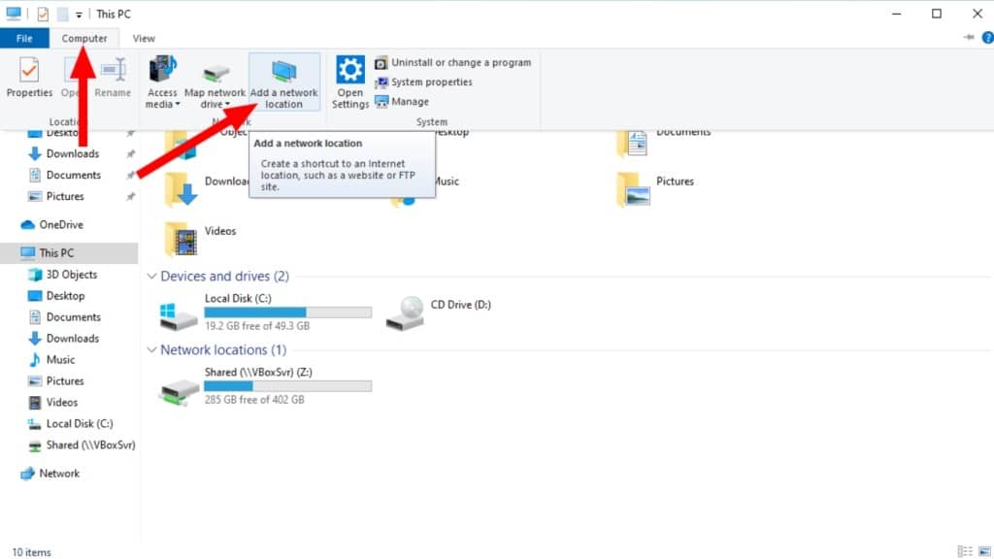Select This PC in navigation pane

pos(56,253)
